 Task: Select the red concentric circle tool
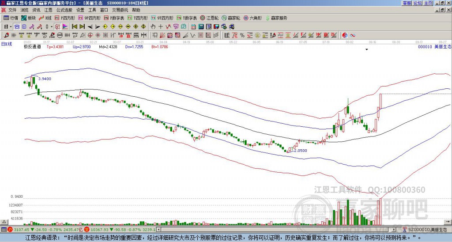click(90, 35)
